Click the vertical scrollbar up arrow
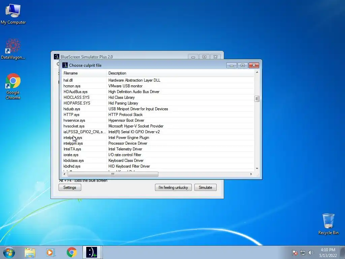The height and width of the screenshot is (259, 345). pos(257,72)
